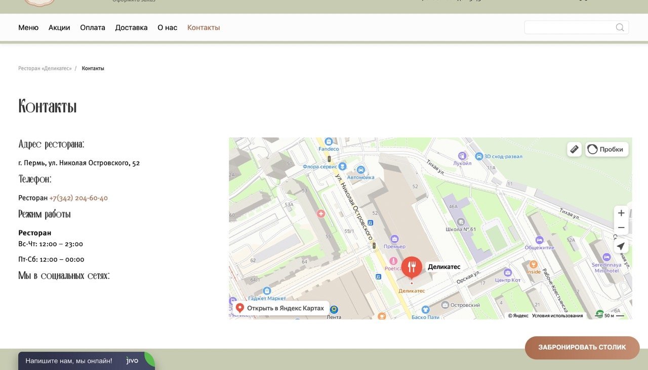This screenshot has height=370, width=648.
Task: Click the Контакты page heading
Action: (48, 106)
